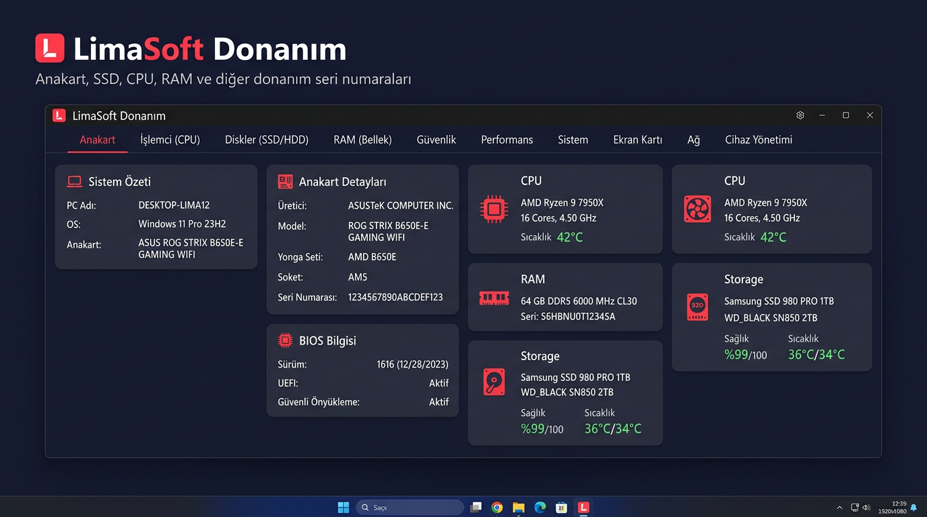
Task: Open the volume speaker tray icon
Action: click(x=866, y=507)
